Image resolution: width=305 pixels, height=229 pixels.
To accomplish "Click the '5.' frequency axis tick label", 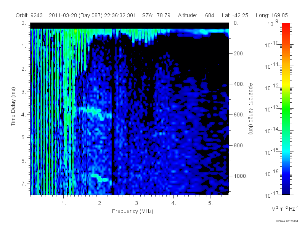I will (x=210, y=203).
